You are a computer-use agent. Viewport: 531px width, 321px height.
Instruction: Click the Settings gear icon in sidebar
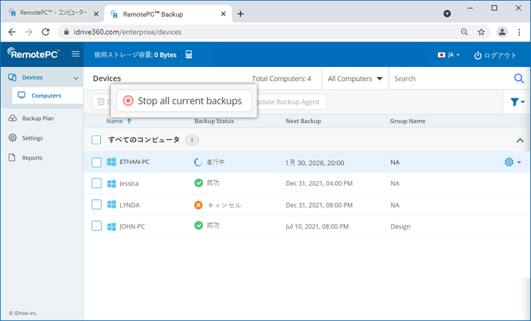(13, 138)
